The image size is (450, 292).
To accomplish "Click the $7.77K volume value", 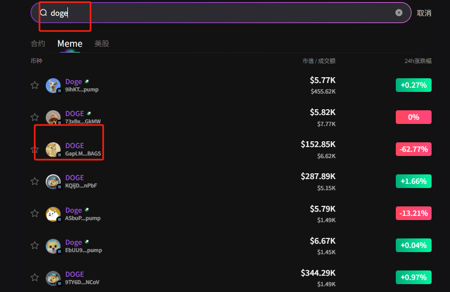I will (326, 124).
